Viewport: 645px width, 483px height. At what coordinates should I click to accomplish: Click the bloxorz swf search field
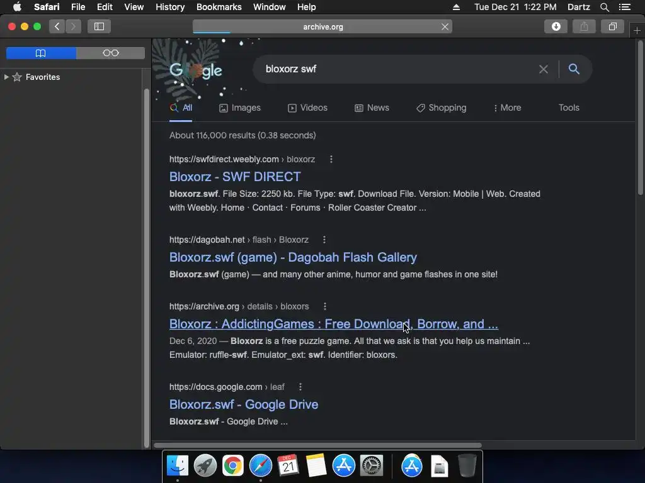[399, 69]
